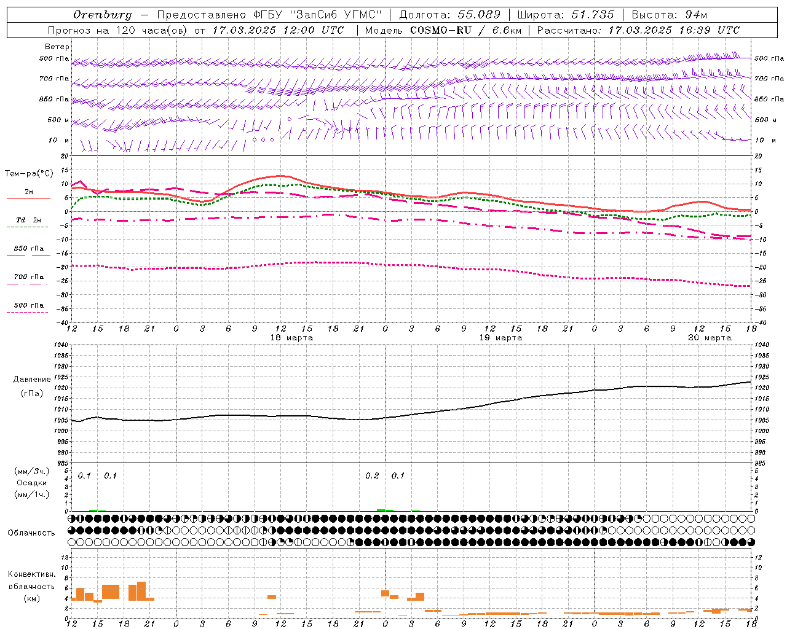Click the "Ветер" wind panel label

tap(57, 47)
